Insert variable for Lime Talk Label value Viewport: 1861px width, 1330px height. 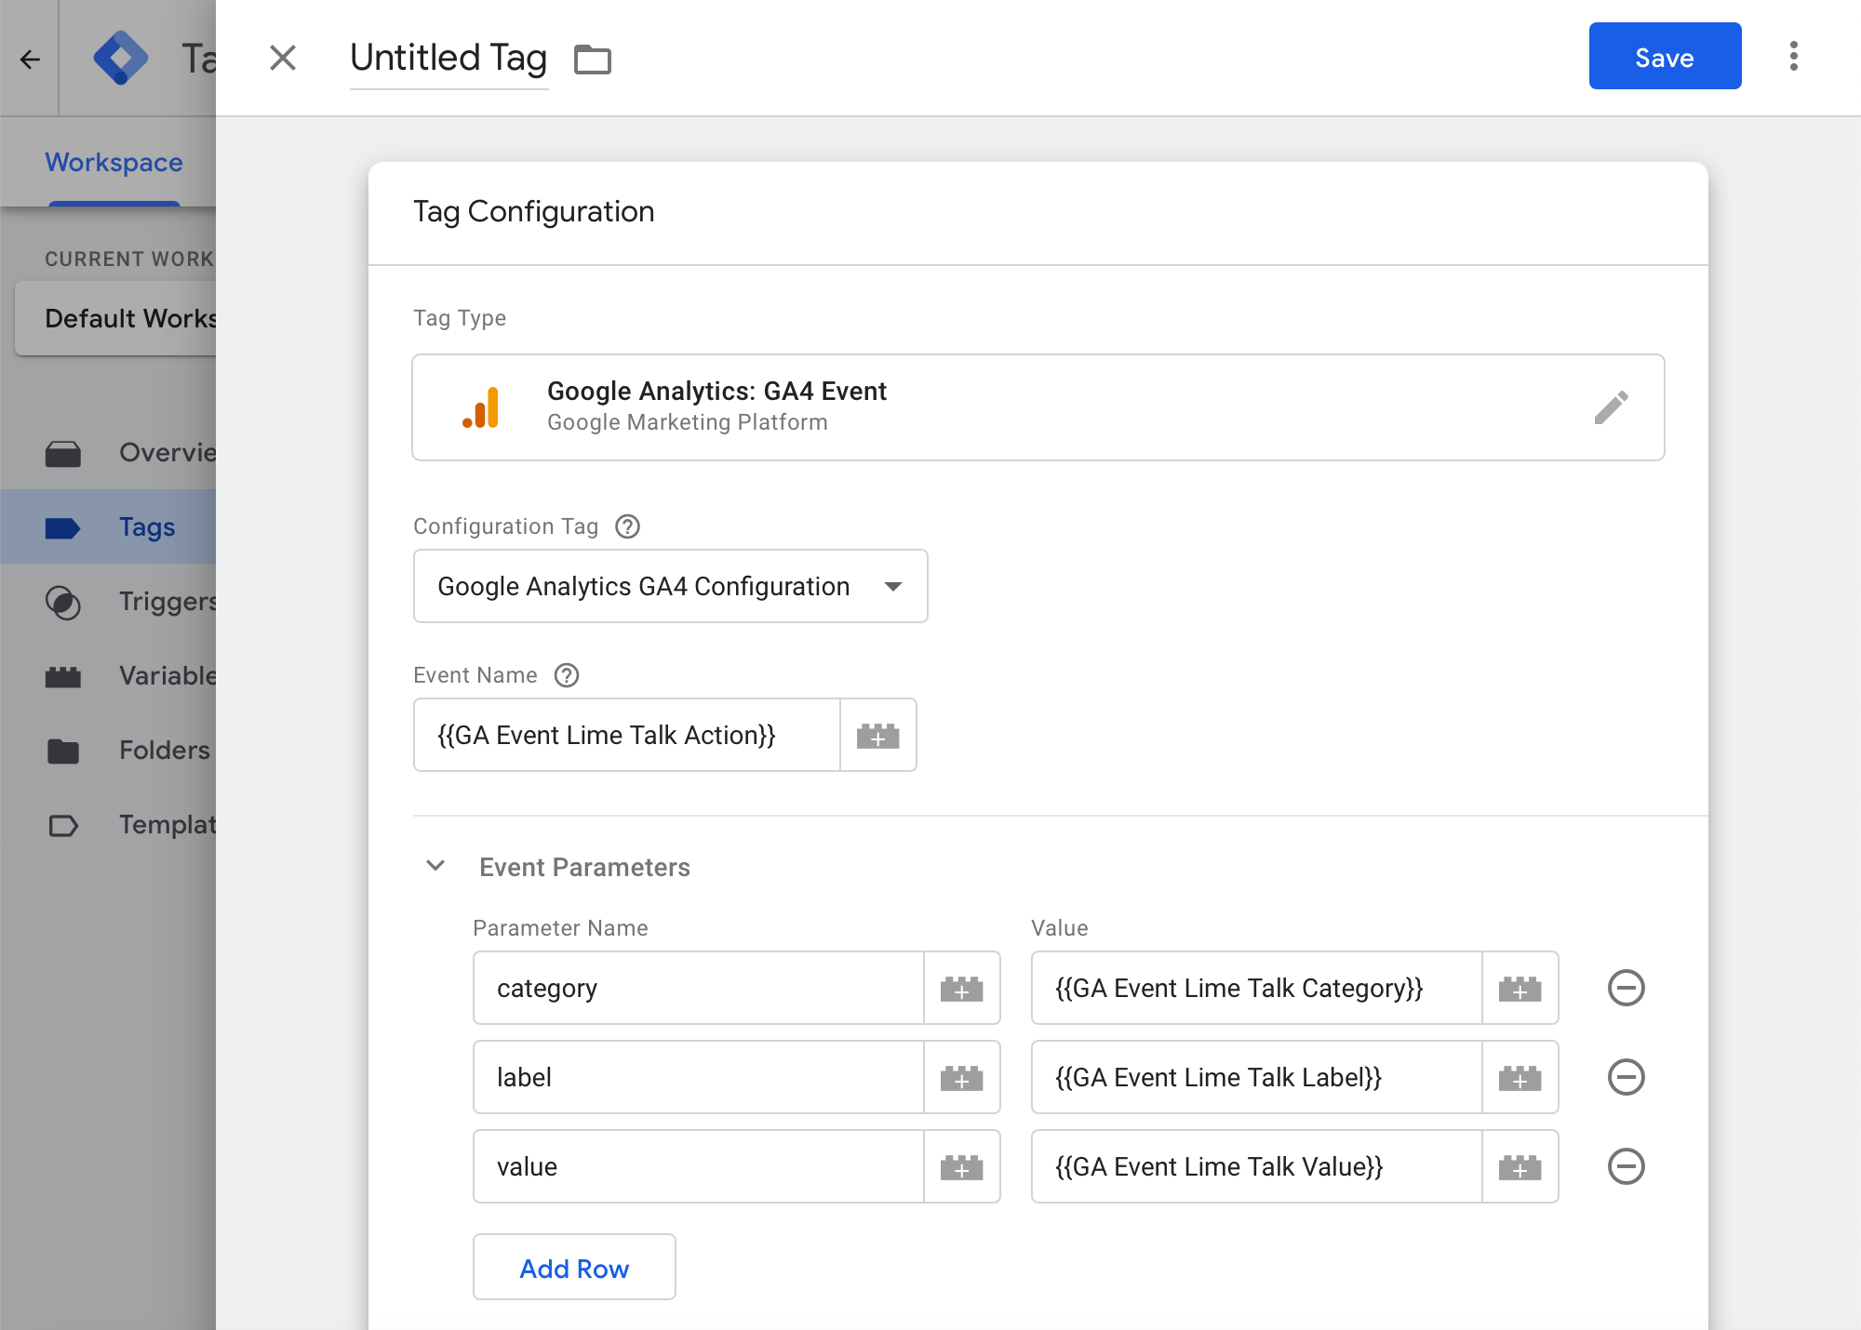click(1520, 1077)
